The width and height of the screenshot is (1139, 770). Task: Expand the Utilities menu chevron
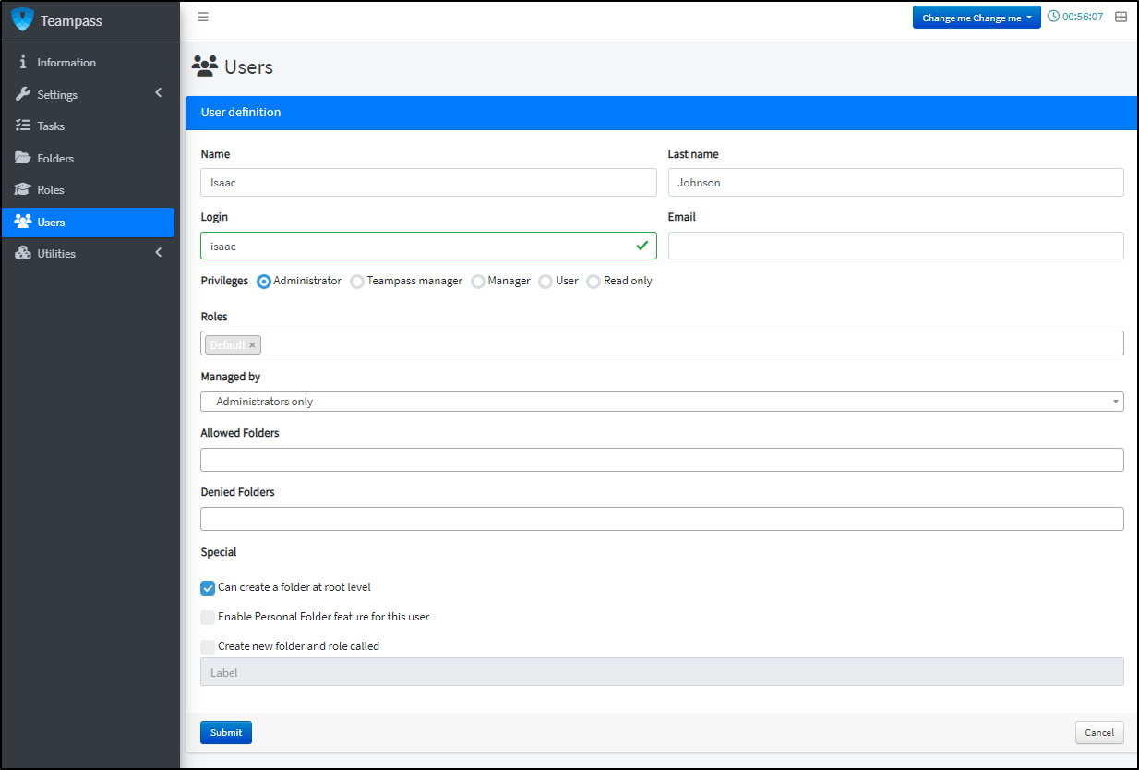159,252
